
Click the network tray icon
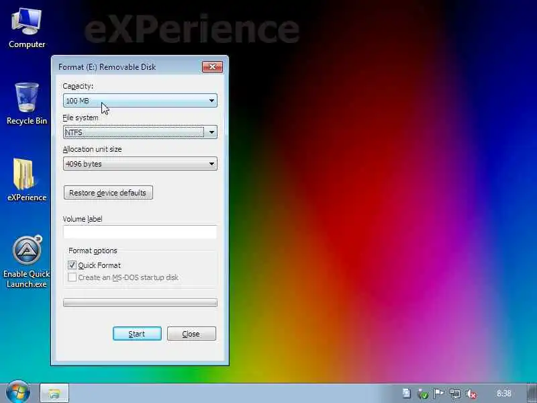[455, 394]
